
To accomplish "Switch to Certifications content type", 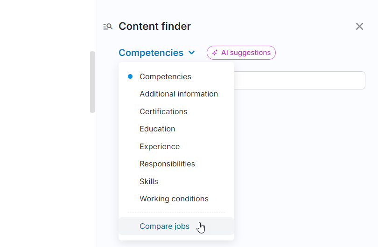I will (163, 111).
